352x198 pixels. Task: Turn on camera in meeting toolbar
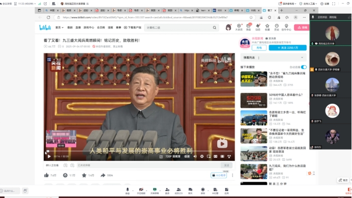pyautogui.click(x=141, y=190)
